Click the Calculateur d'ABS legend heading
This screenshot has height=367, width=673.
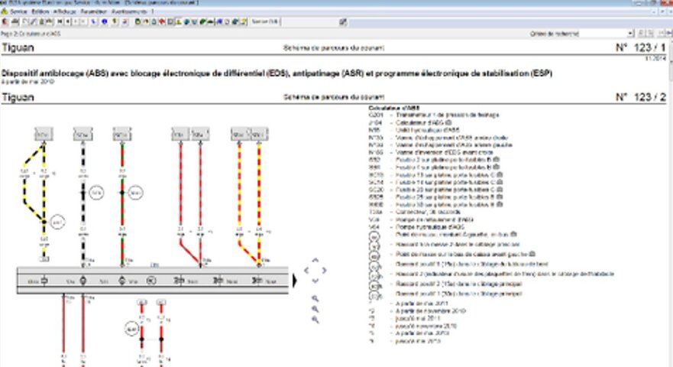[x=393, y=109]
